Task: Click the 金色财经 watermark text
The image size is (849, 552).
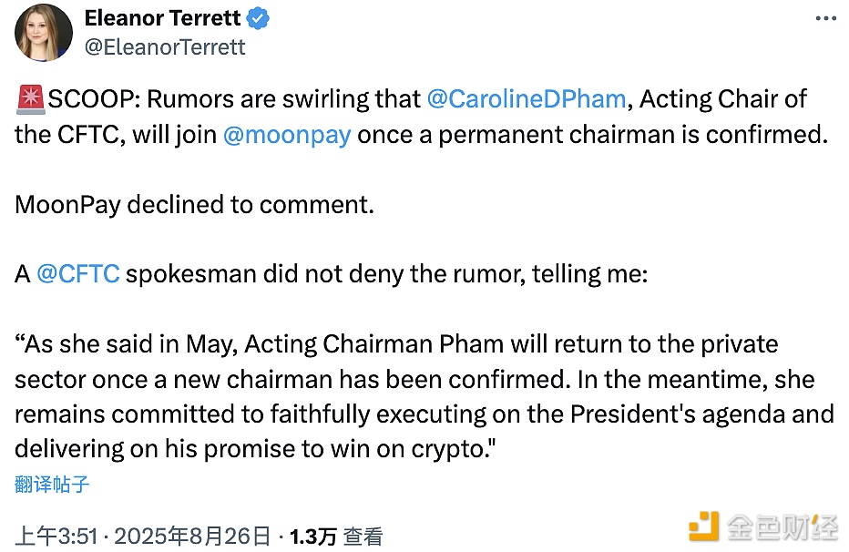Action: [x=783, y=526]
